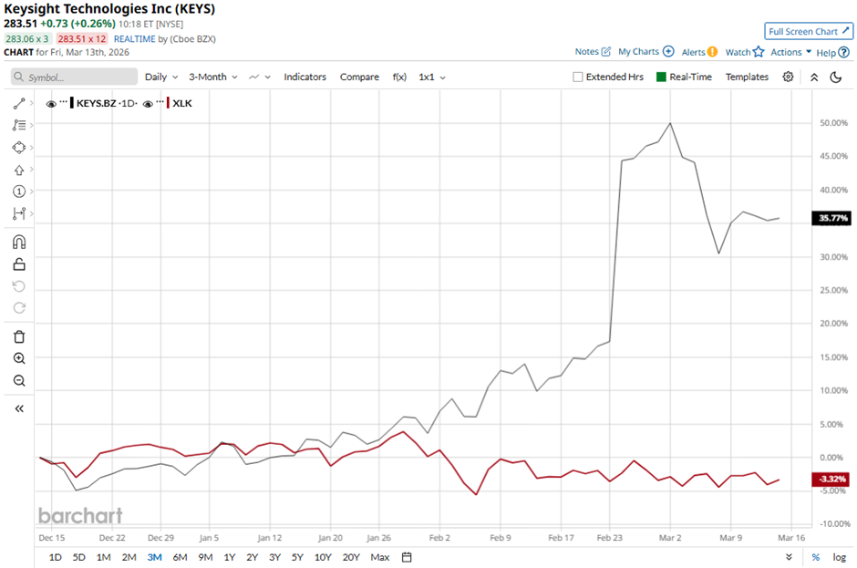Open the Fibonacci tools icon
Viewport: 857px width, 568px height.
tap(19, 125)
